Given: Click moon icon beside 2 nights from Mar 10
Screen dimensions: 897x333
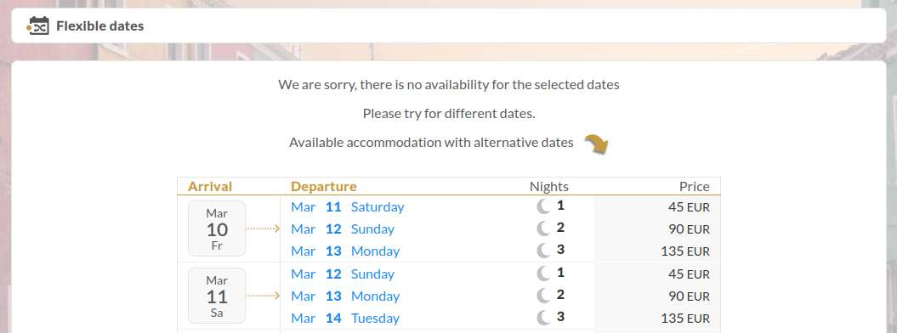Looking at the screenshot, I should 543,229.
